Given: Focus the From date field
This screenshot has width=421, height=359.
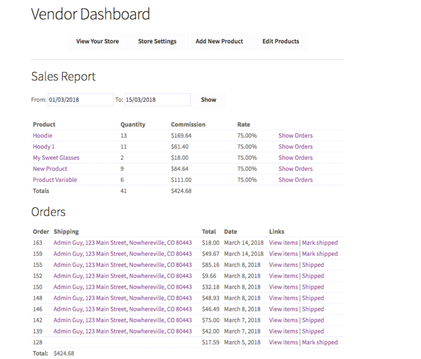Looking at the screenshot, I should [x=81, y=100].
